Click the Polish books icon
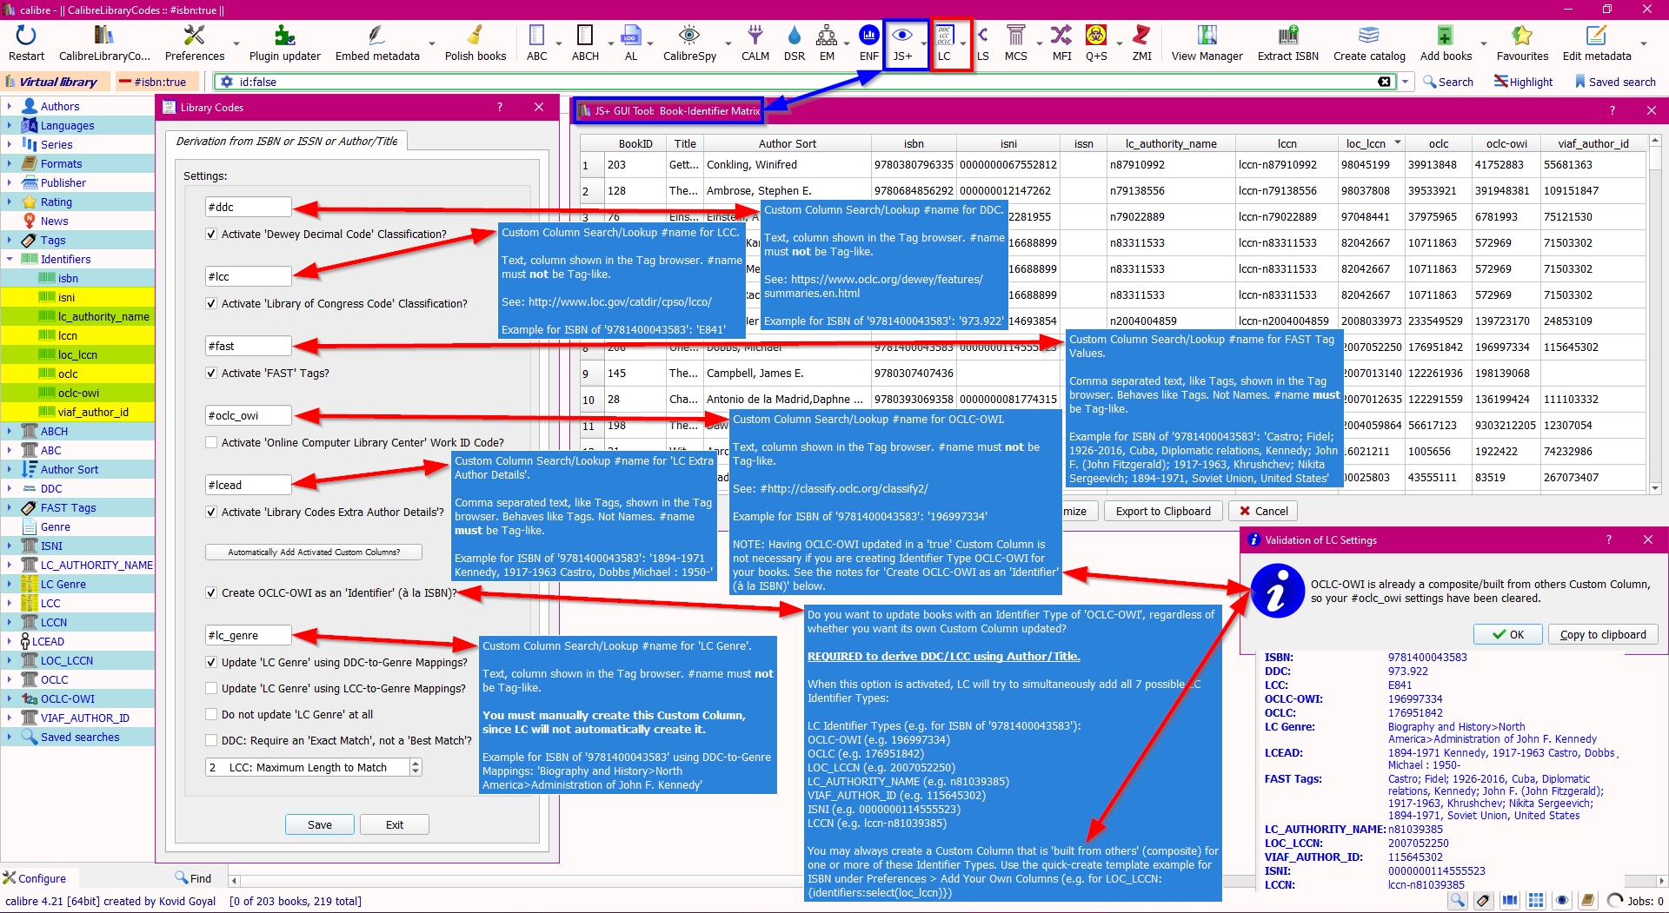This screenshot has width=1669, height=913. (x=475, y=36)
